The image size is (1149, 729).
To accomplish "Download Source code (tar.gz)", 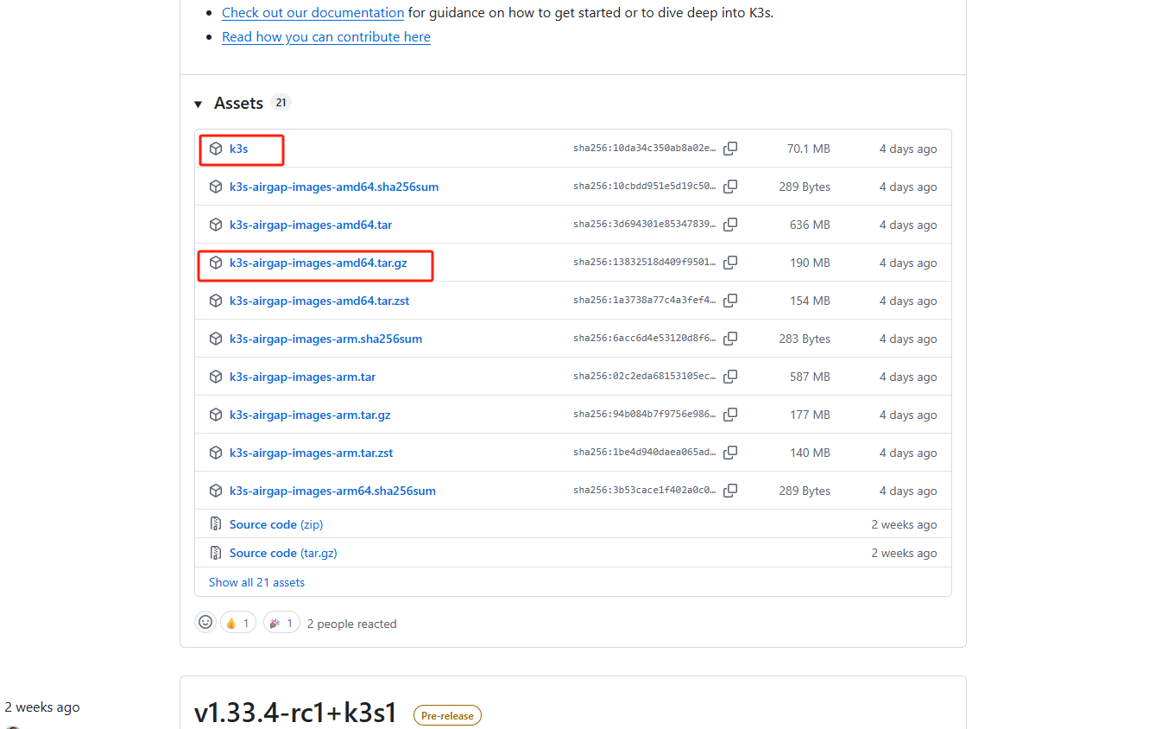I will (x=284, y=553).
